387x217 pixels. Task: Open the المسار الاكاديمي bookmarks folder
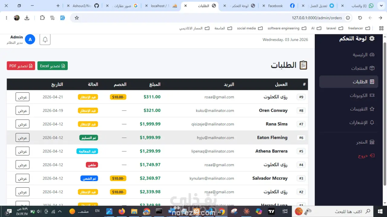click(x=194, y=28)
